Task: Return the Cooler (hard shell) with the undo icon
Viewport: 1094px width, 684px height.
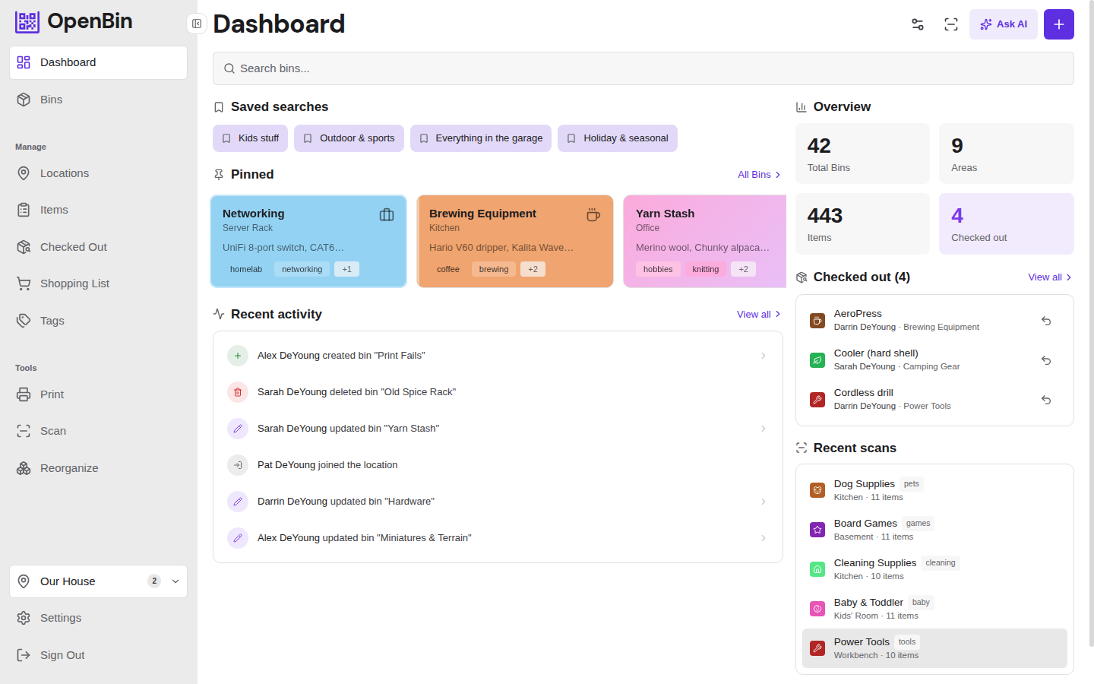Action: coord(1046,360)
